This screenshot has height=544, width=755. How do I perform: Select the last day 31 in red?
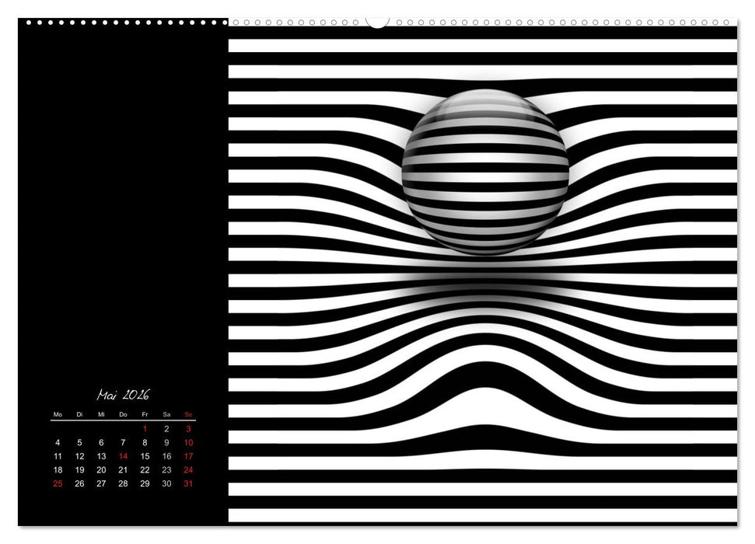[189, 483]
